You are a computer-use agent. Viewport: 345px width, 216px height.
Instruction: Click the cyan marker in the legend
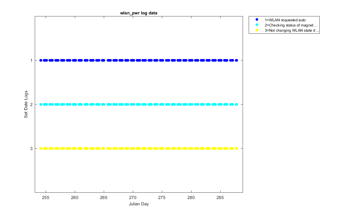[x=257, y=25]
